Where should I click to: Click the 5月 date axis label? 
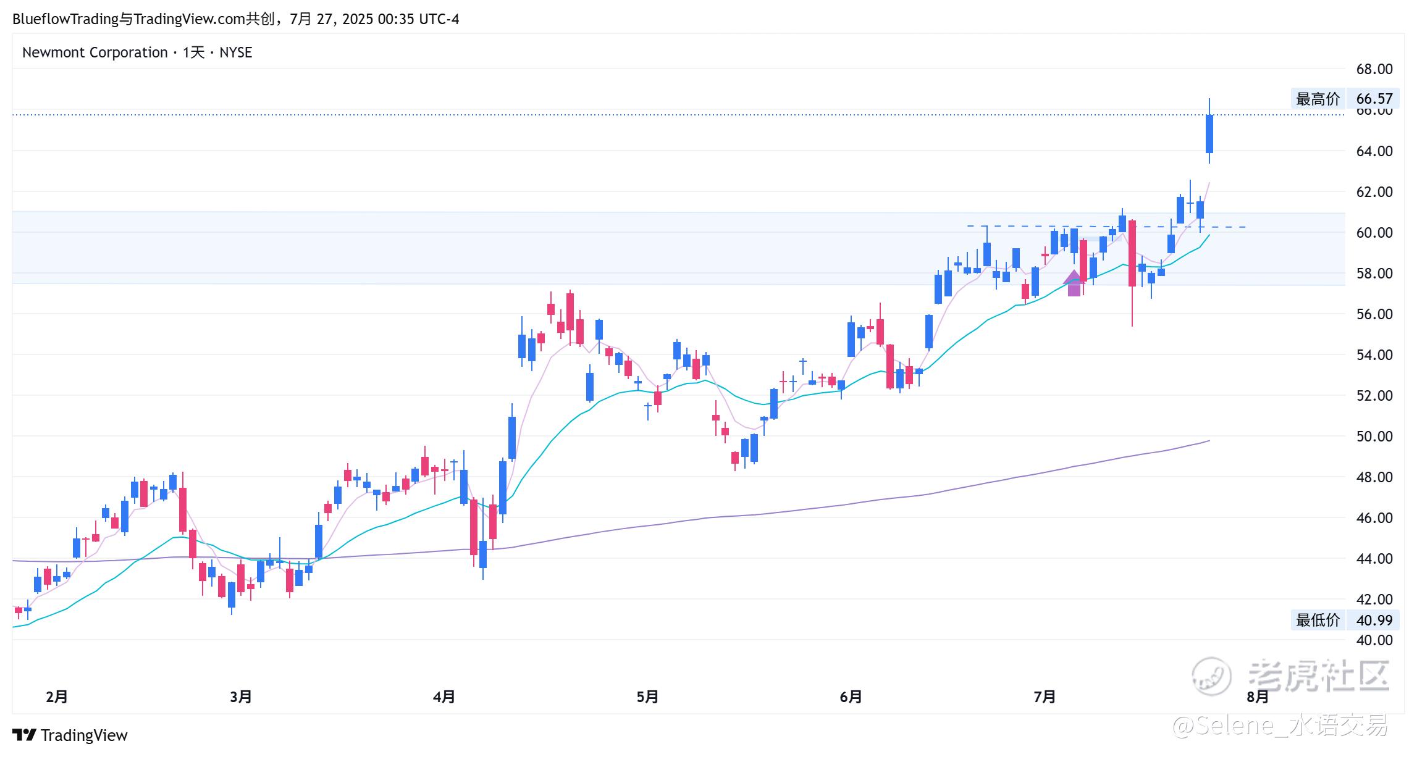(x=647, y=697)
